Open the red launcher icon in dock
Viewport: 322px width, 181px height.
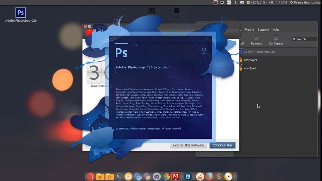(90, 177)
